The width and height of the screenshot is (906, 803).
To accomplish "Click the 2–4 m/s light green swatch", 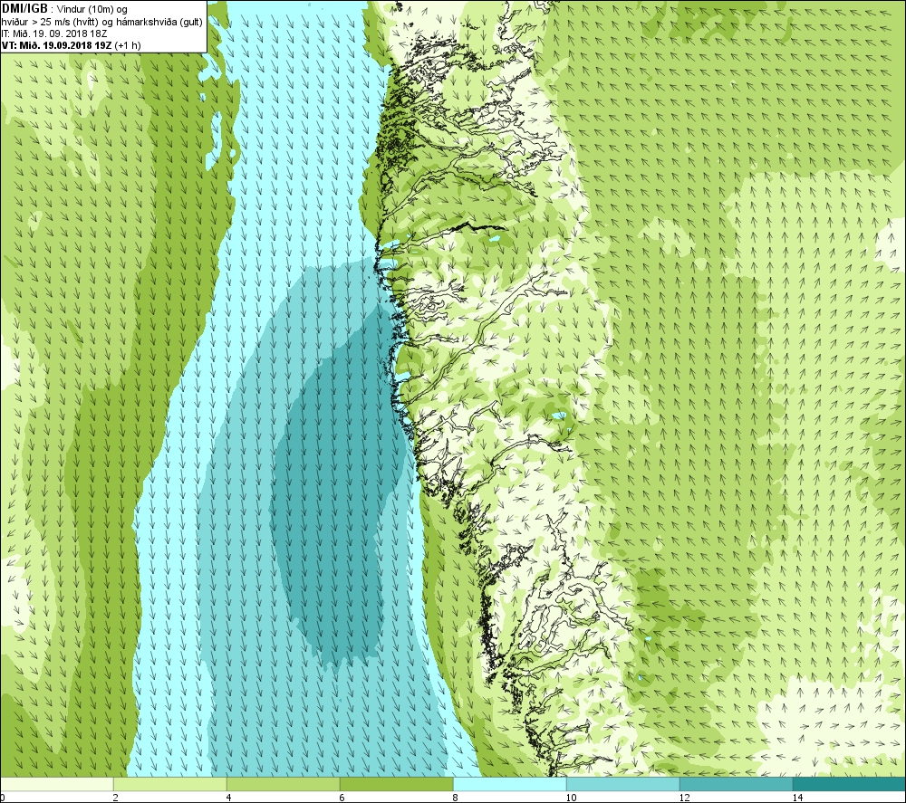I will point(170,784).
